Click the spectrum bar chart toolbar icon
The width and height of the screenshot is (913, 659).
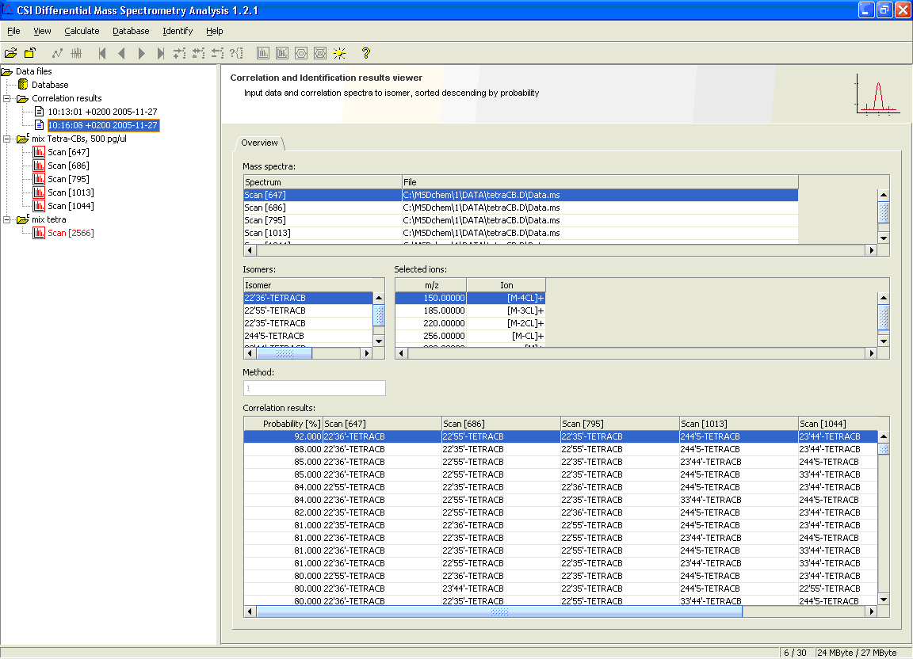pyautogui.click(x=263, y=53)
